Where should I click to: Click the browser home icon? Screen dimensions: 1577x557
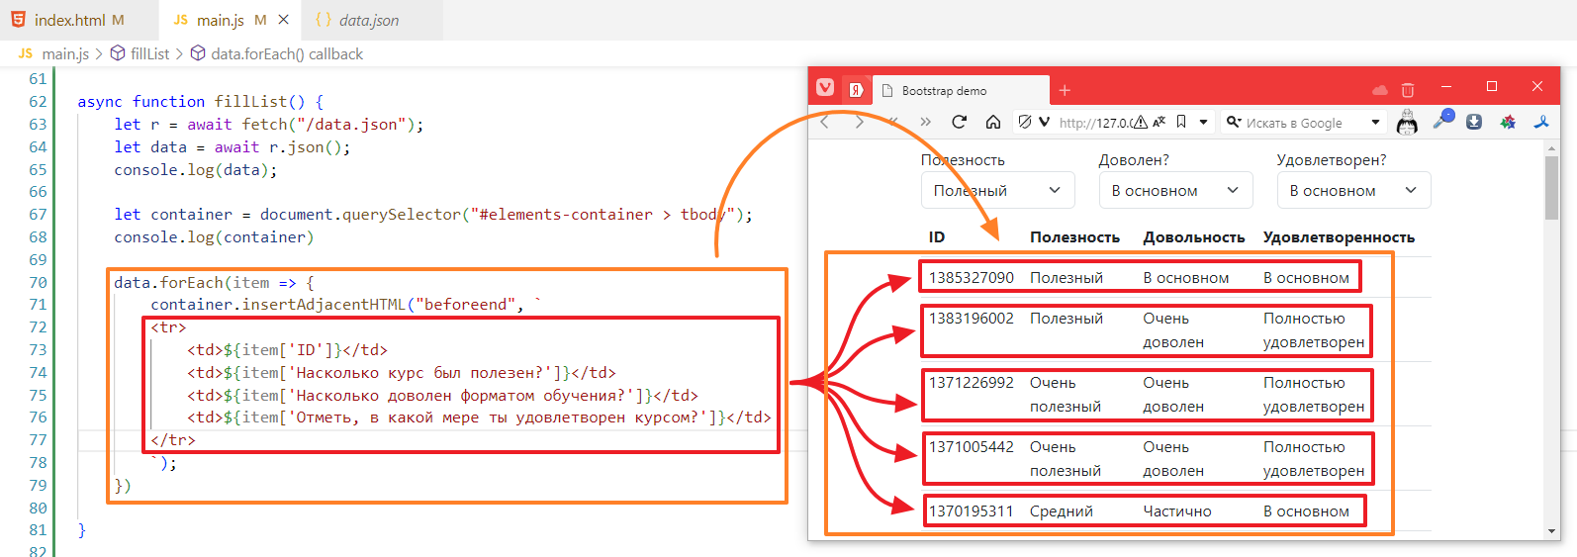993,122
